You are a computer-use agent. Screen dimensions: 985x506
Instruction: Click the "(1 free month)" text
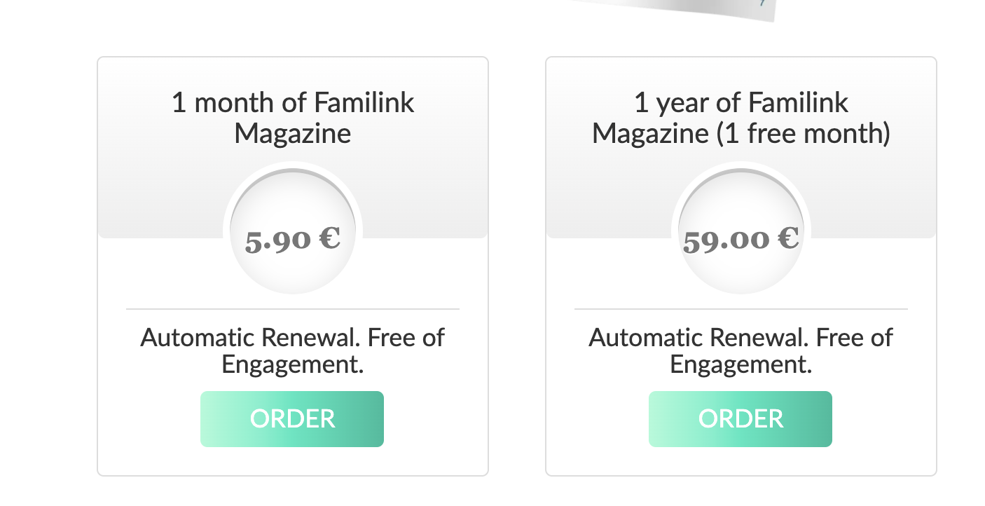click(803, 133)
